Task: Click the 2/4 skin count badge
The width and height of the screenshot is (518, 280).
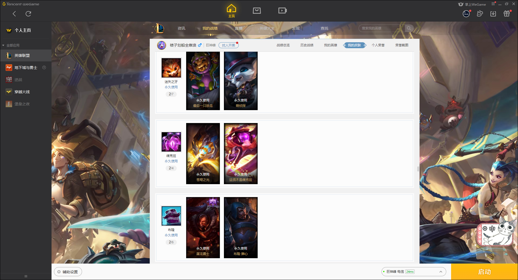Action: point(171,168)
